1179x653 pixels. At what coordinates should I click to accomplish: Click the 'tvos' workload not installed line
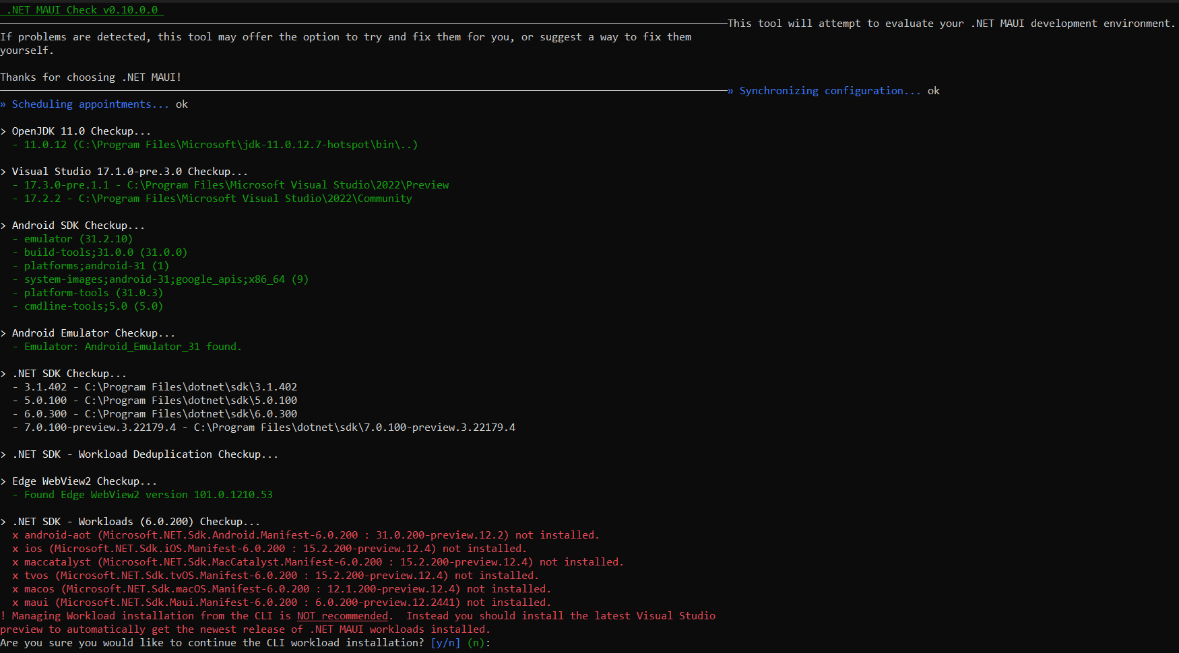pos(276,576)
